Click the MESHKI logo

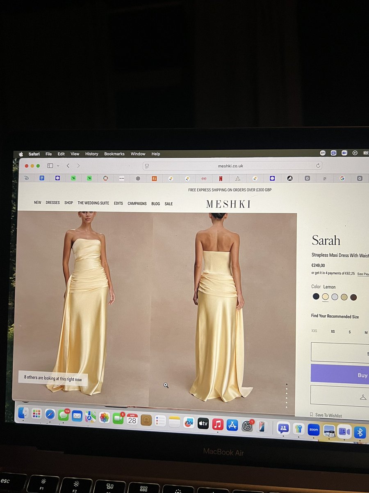(x=228, y=204)
